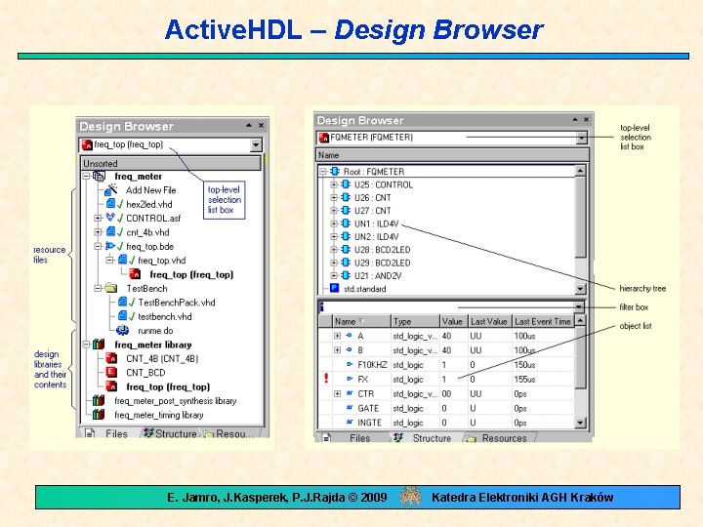Click the Root : FQMETER component icon
The height and width of the screenshot is (527, 703).
pos(335,171)
